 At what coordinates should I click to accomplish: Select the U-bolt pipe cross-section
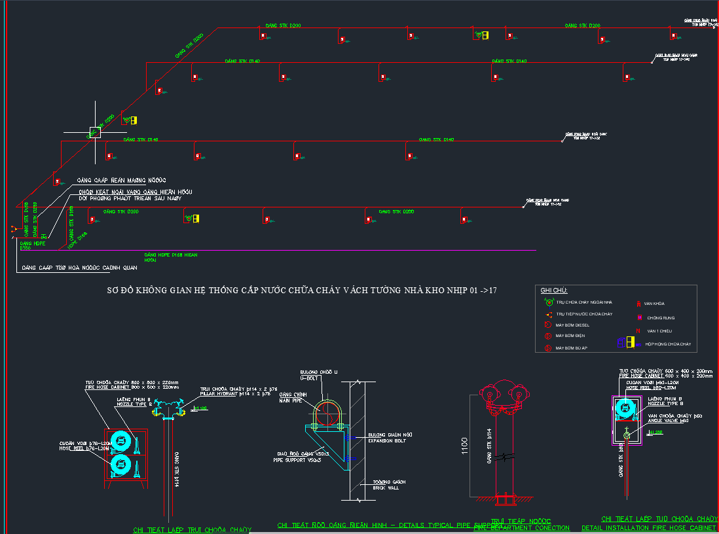(327, 413)
